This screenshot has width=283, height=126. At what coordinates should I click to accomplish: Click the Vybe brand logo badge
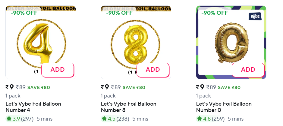[x=255, y=16]
